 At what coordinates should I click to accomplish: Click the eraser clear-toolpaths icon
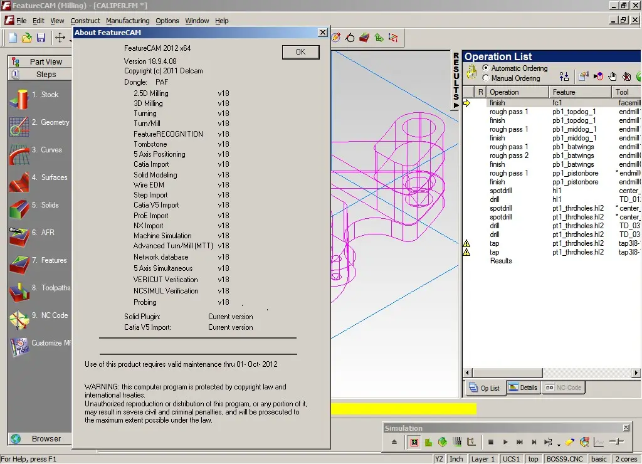click(569, 442)
